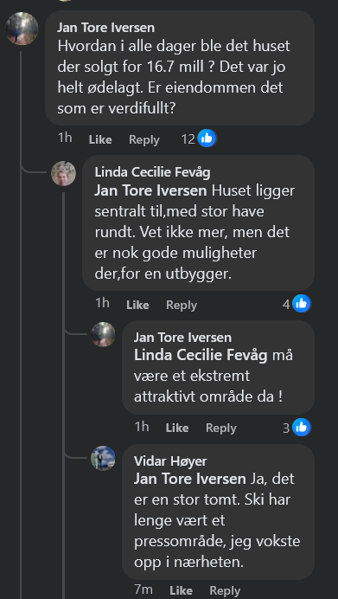Reply to the 'ekstremt attraktivt område' comment
The height and width of the screenshot is (599, 338).
tap(221, 428)
